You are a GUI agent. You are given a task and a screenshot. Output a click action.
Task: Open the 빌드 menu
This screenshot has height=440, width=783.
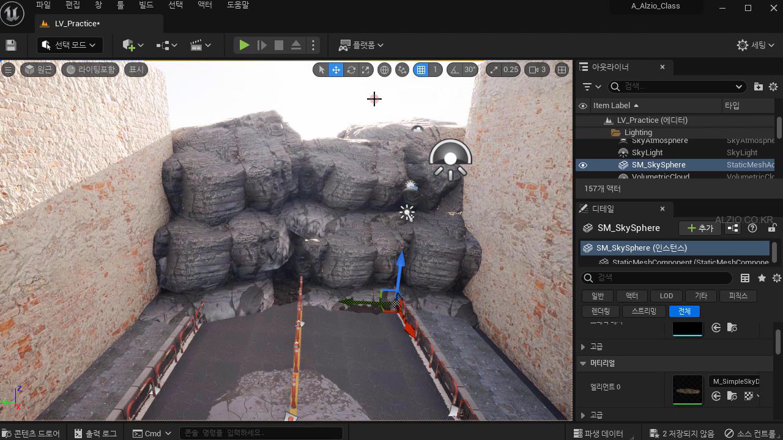pyautogui.click(x=146, y=5)
